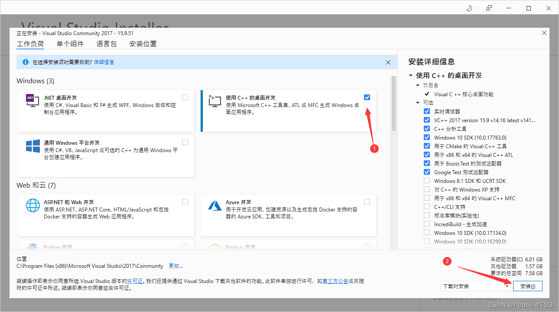Dismiss the help banner with its X icon
Screen dimensions: 559x312
point(388,62)
